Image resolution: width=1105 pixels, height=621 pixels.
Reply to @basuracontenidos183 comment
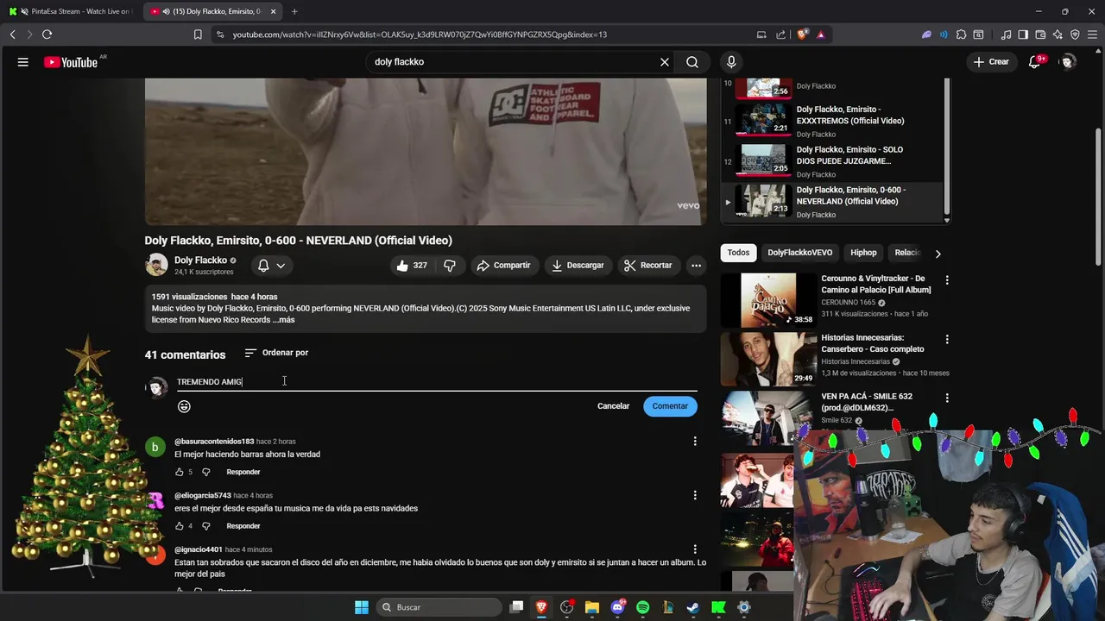[243, 472]
